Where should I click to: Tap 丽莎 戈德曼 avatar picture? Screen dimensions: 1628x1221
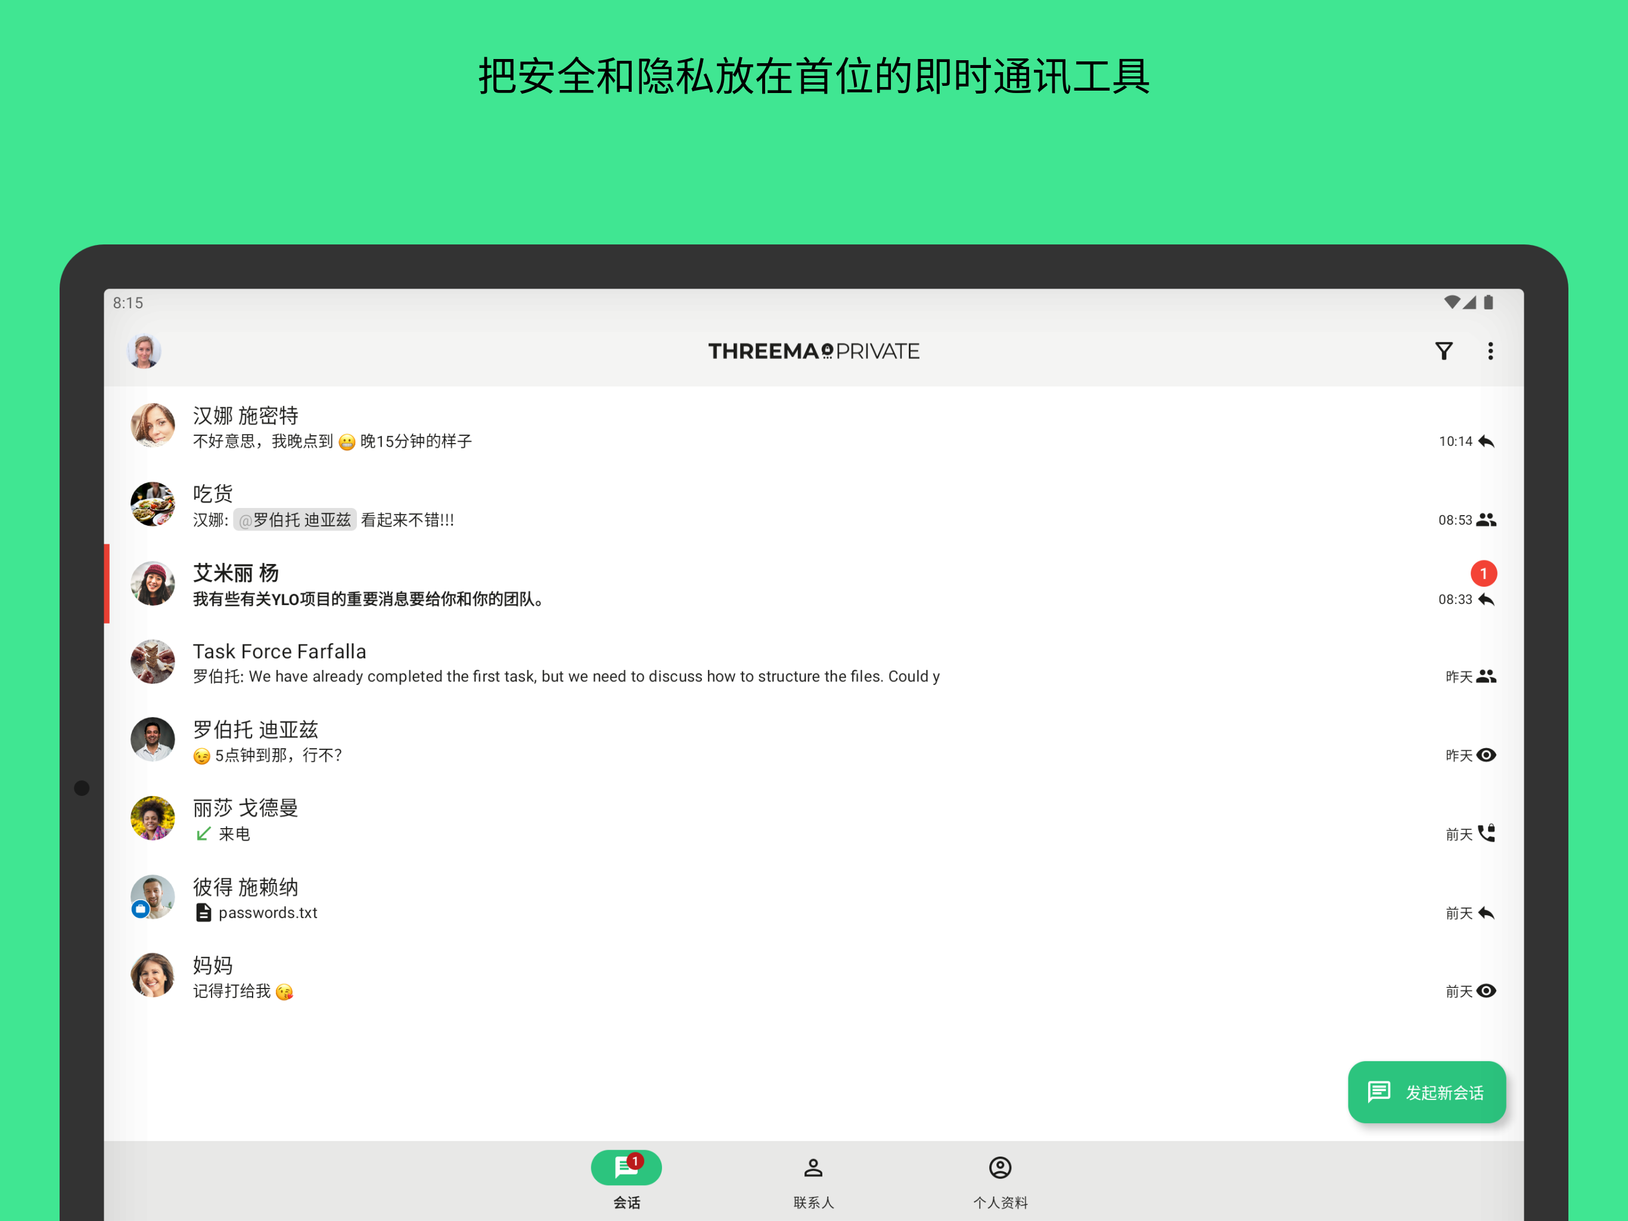(153, 818)
